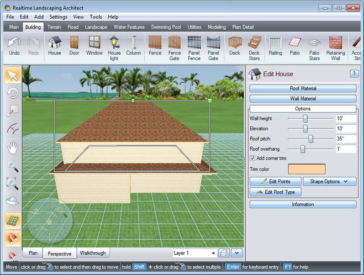The height and width of the screenshot is (275, 364).
Task: Open the Add menu
Action: (x=39, y=17)
